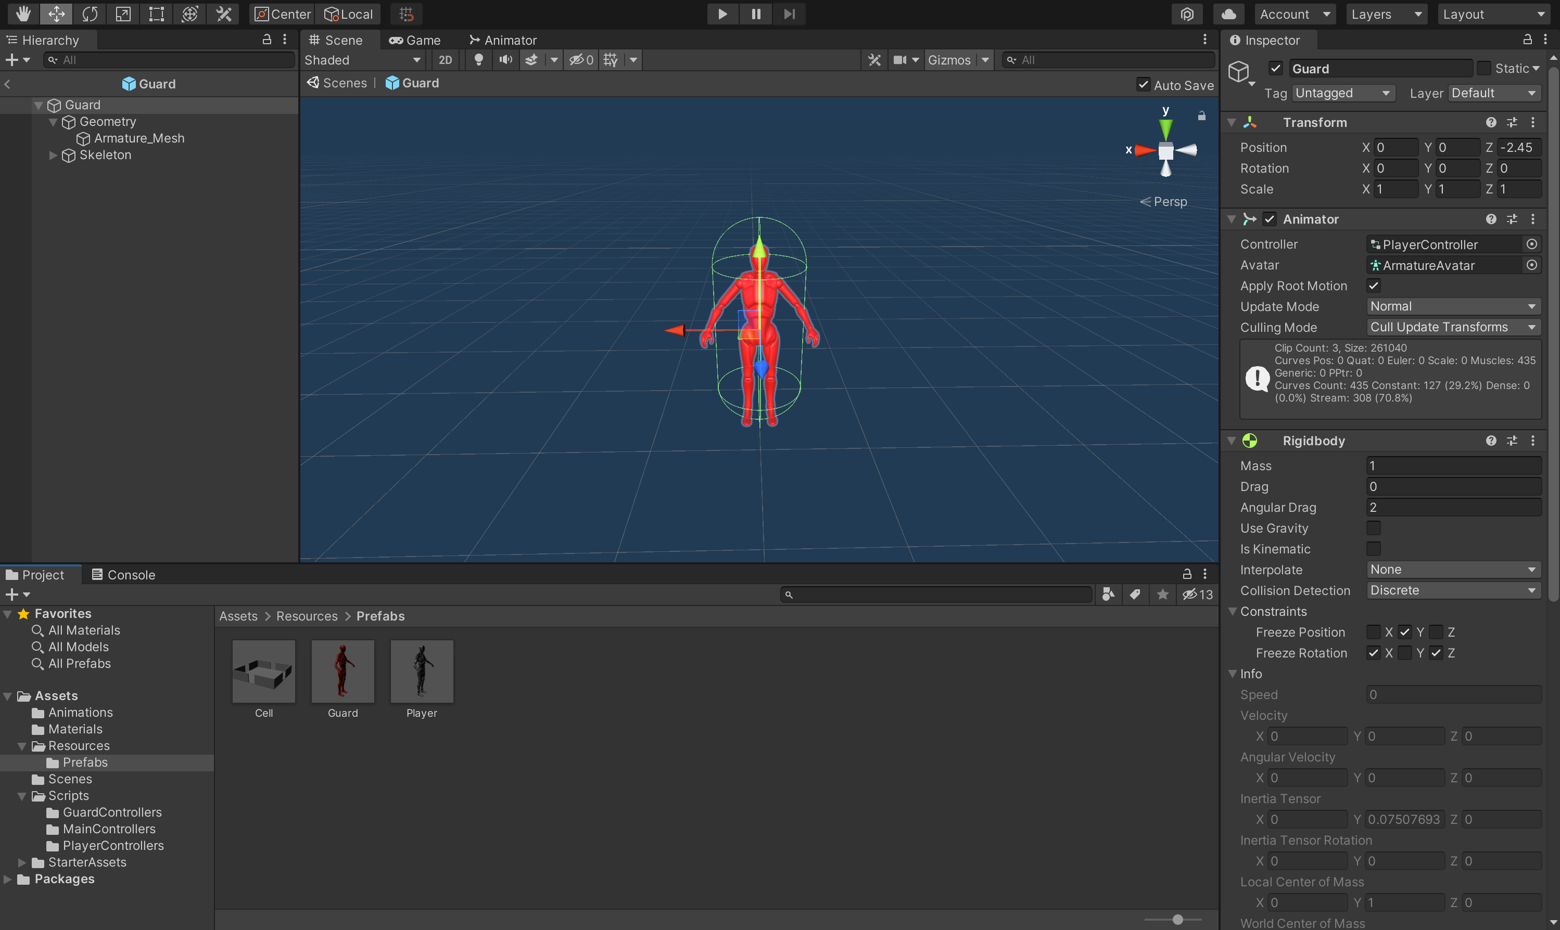Select the Scale tool
This screenshot has height=930, width=1560.
pyautogui.click(x=123, y=14)
